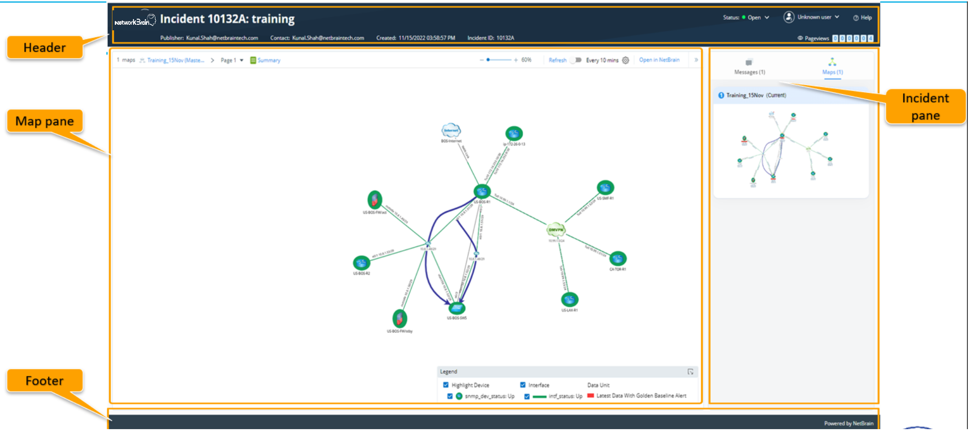Select the BOS-Internet cloud node
This screenshot has height=431, width=973.
click(451, 131)
